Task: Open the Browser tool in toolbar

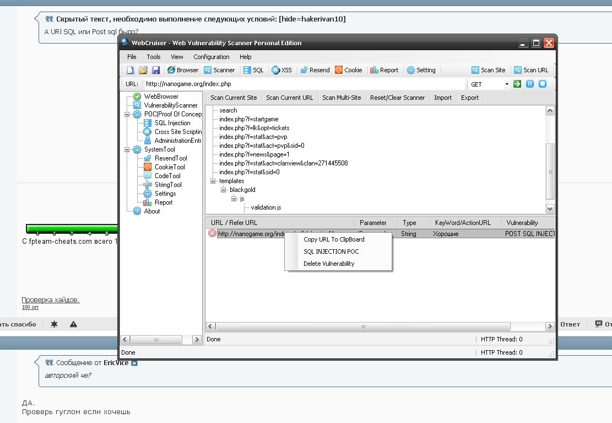Action: (183, 70)
